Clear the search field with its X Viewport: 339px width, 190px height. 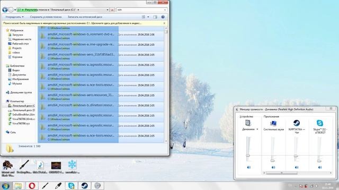[165, 10]
